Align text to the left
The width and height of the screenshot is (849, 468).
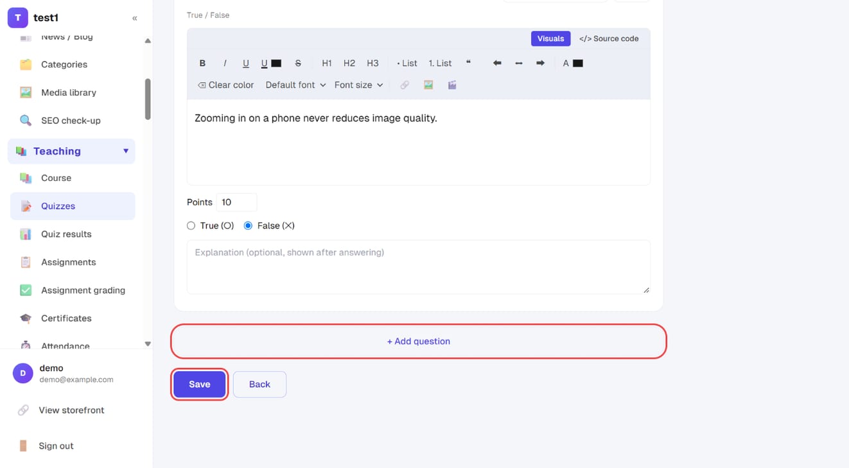pyautogui.click(x=497, y=63)
